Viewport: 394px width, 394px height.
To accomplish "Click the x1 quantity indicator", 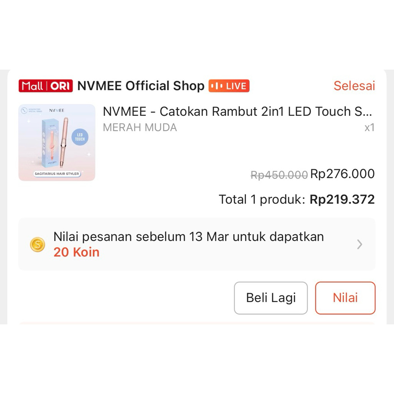I will pyautogui.click(x=369, y=127).
